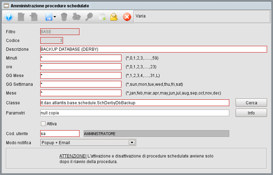The width and height of the screenshot is (273, 175).
Task: Click the Classe input field
Action: (134, 103)
